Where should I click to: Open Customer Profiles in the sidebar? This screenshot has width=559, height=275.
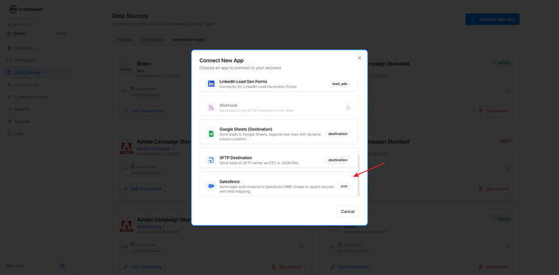tap(38, 97)
